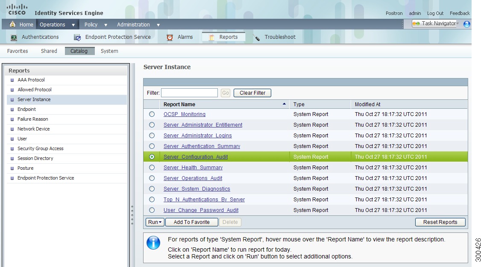Open the Operations menu dropdown arrow
The image size is (481, 267).
click(x=73, y=25)
